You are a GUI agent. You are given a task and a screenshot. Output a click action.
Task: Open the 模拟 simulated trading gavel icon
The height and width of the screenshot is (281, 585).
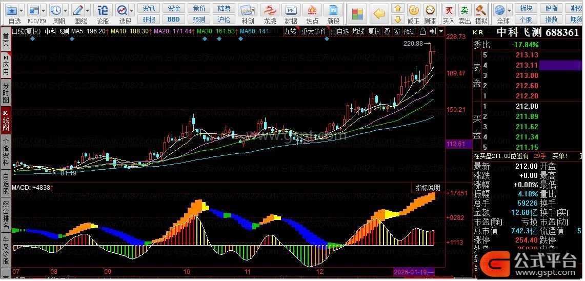pos(481,10)
